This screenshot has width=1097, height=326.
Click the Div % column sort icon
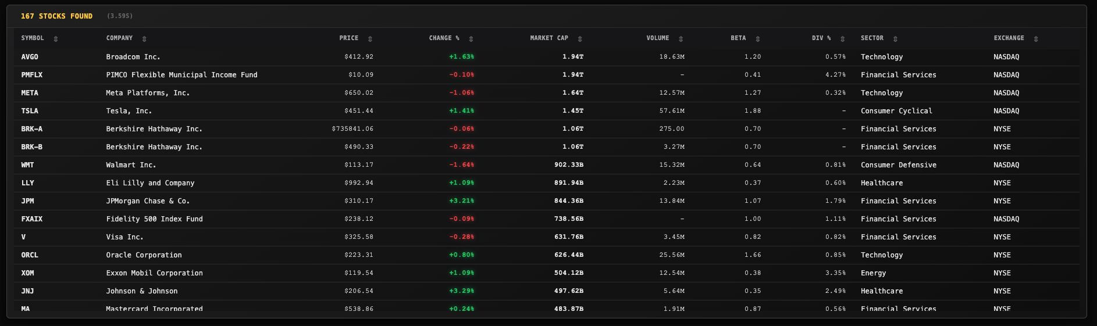pos(842,39)
